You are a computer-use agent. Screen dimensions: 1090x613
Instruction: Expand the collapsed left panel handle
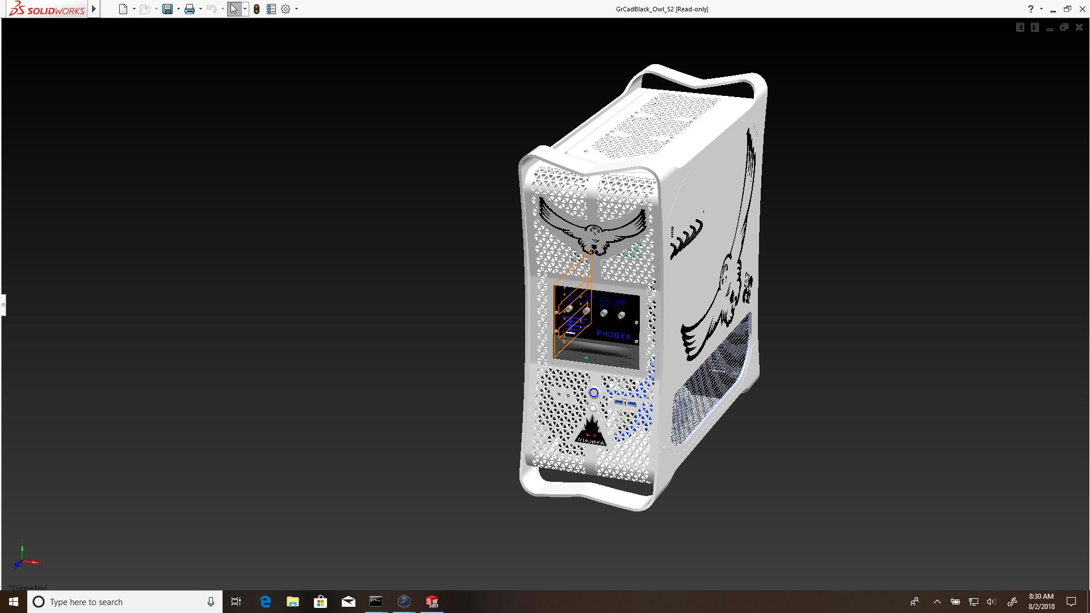point(3,305)
